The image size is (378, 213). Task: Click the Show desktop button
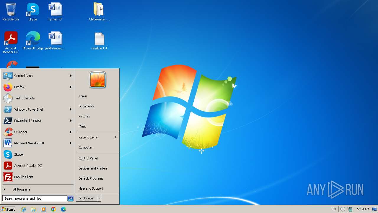coord(374,209)
